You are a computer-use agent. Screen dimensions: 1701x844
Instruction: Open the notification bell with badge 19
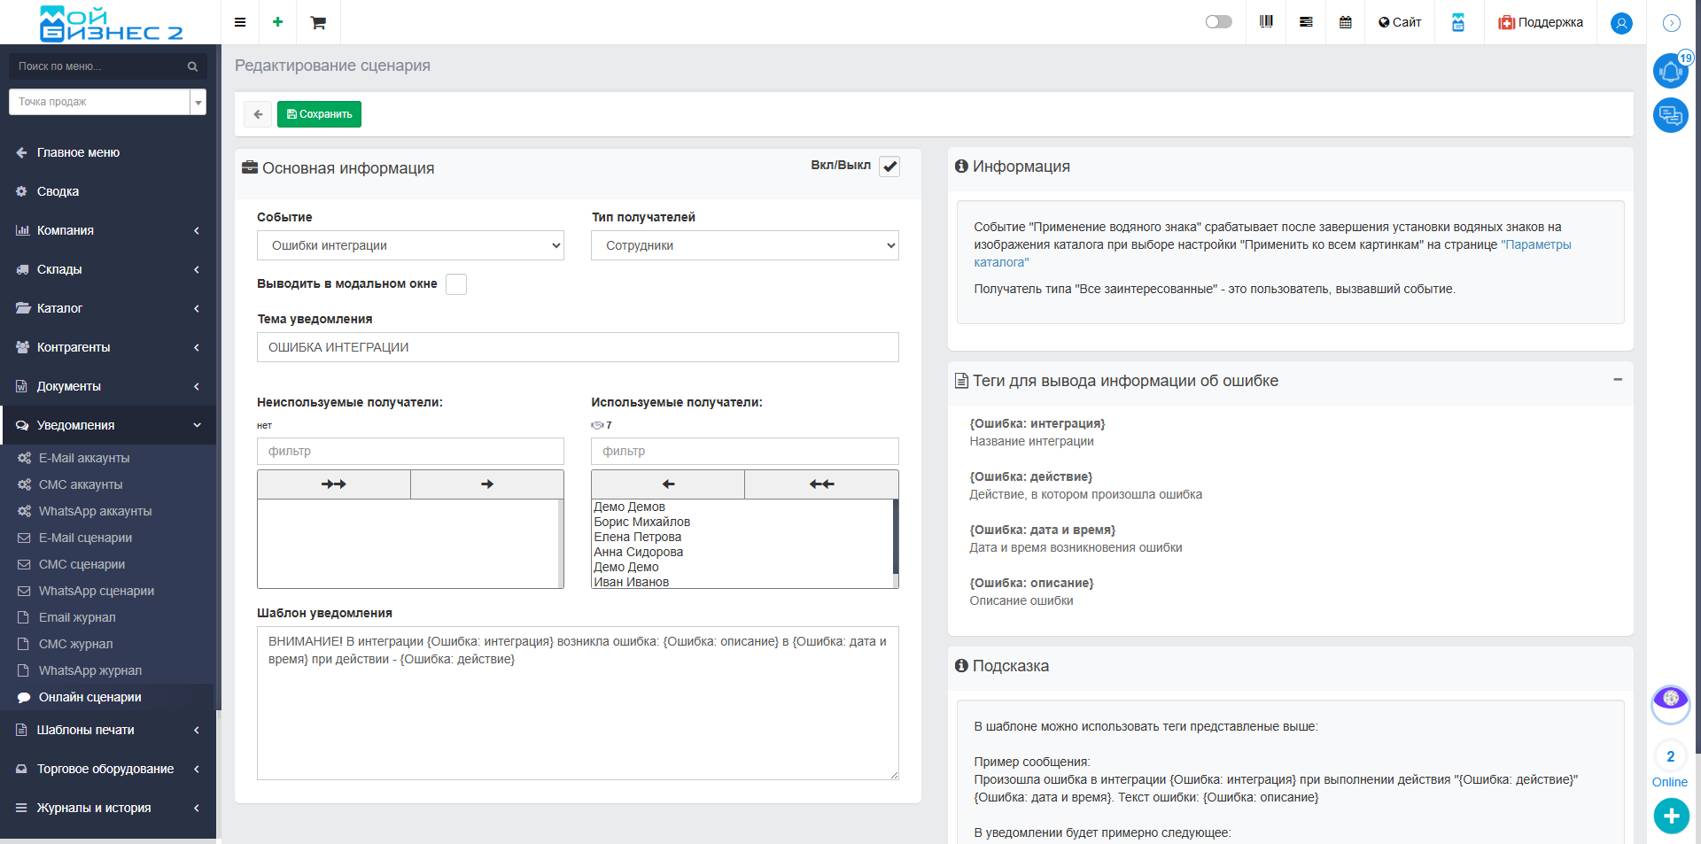tap(1670, 71)
